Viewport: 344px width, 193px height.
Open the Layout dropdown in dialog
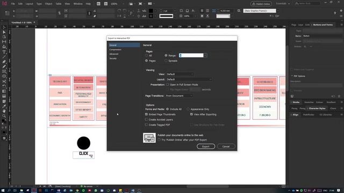click(x=189, y=79)
